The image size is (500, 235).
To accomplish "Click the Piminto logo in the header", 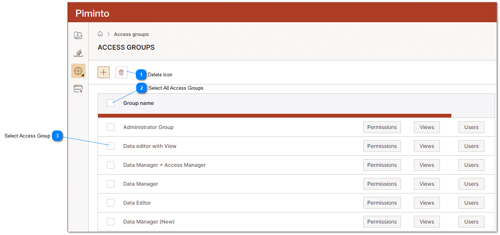I will [92, 13].
